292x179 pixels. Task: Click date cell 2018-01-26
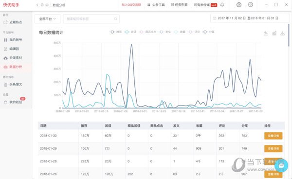pos(48,174)
